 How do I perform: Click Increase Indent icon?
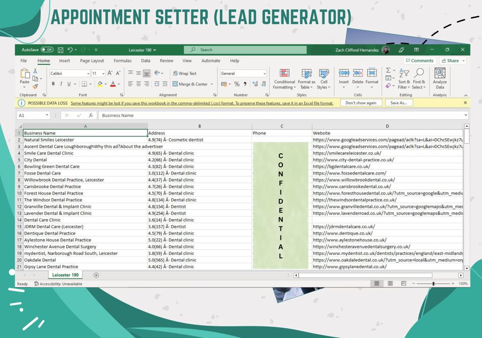click(x=165, y=83)
